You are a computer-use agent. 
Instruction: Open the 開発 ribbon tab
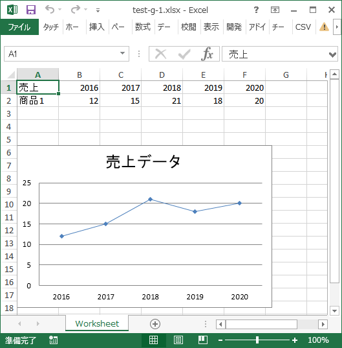234,27
